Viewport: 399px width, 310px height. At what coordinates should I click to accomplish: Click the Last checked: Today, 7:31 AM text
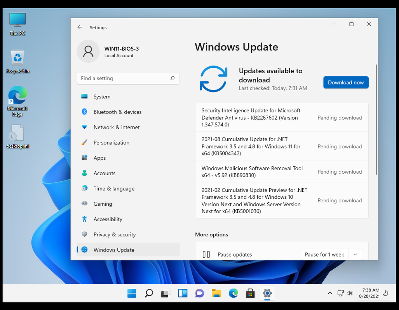click(273, 88)
